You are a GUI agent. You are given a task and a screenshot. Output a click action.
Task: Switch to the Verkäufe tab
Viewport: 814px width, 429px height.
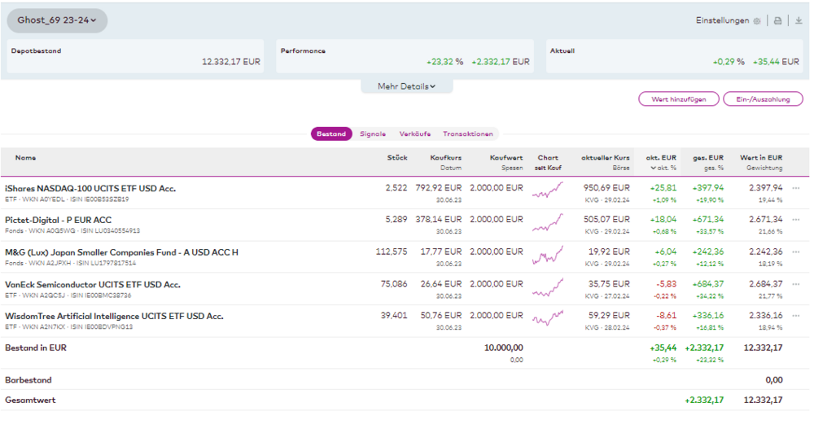pyautogui.click(x=415, y=134)
